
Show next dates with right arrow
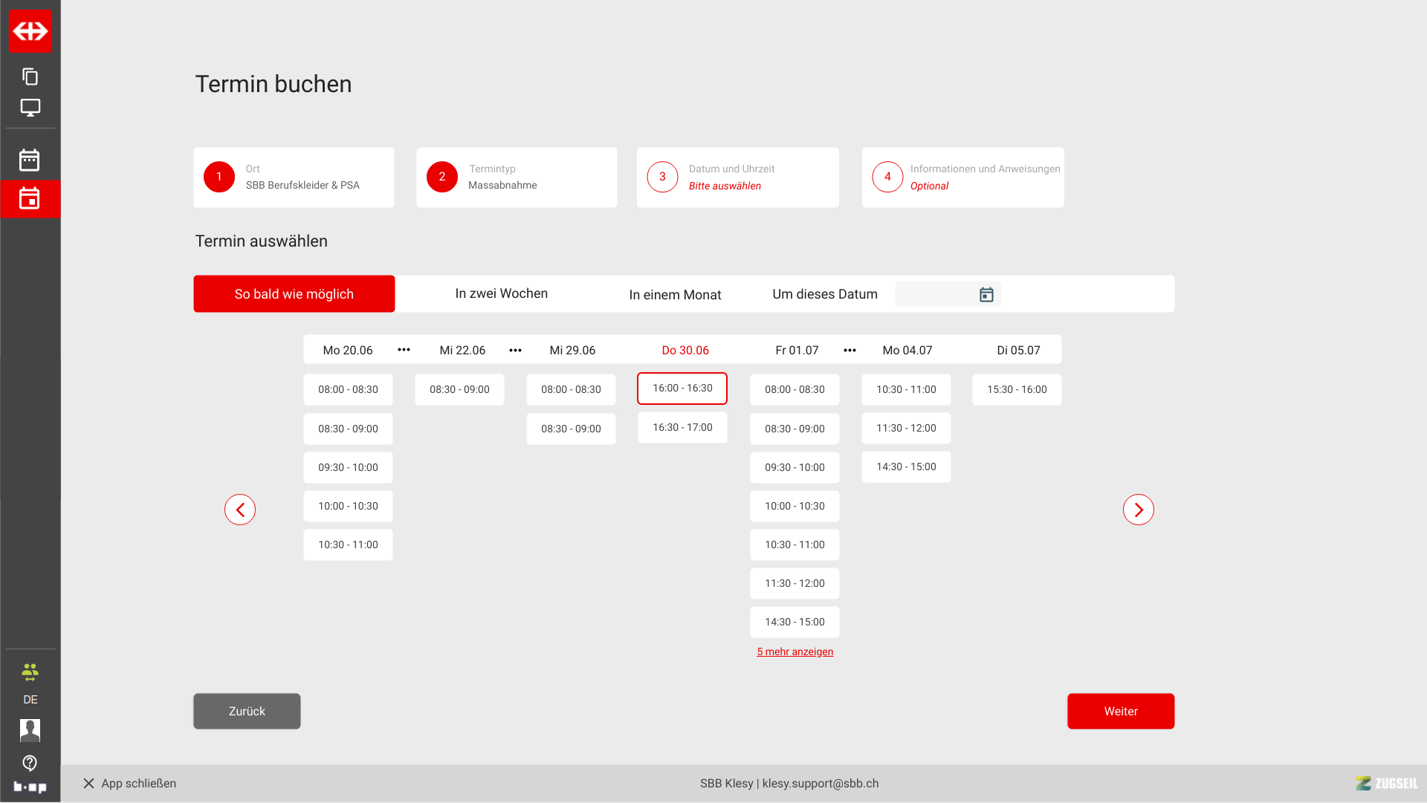(x=1138, y=510)
